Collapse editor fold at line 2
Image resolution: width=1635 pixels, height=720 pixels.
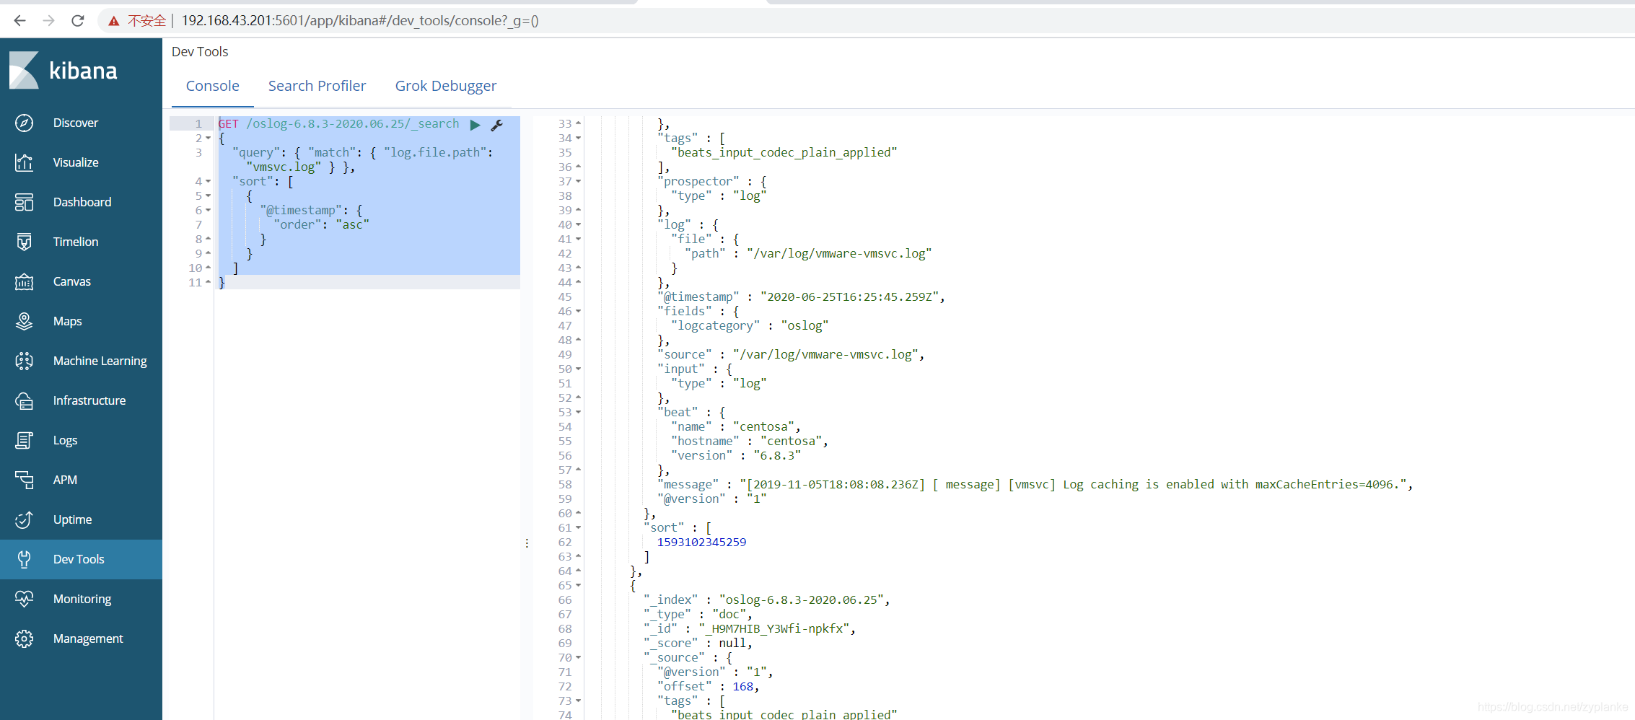point(209,138)
